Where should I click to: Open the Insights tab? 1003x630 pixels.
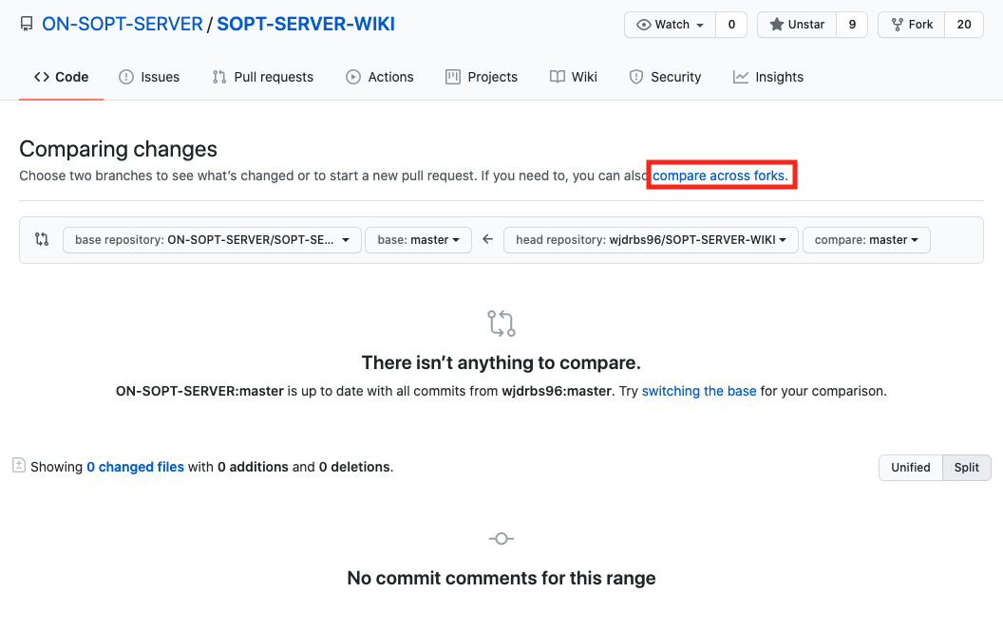768,77
